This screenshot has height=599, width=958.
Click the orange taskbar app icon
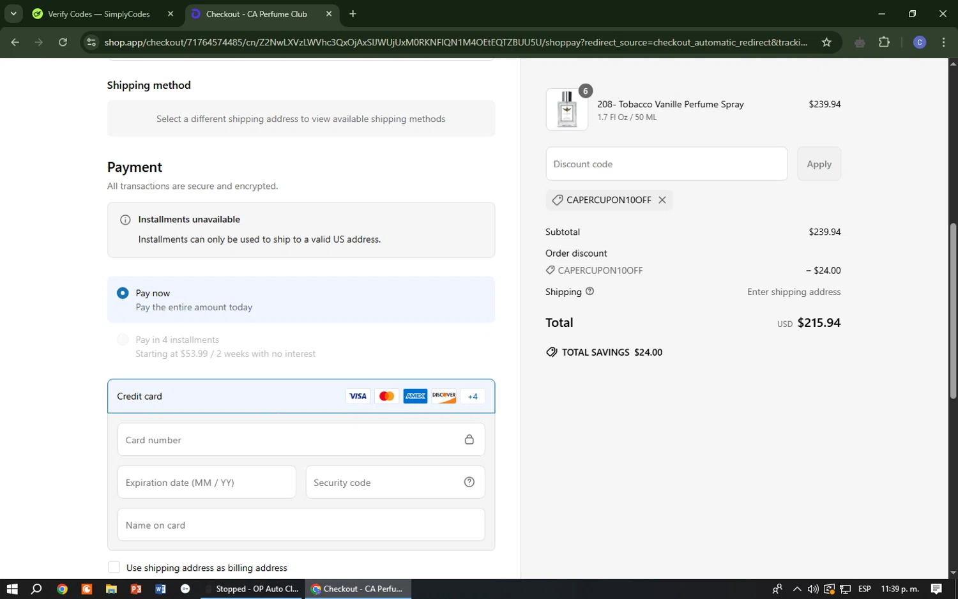pyautogui.click(x=87, y=589)
